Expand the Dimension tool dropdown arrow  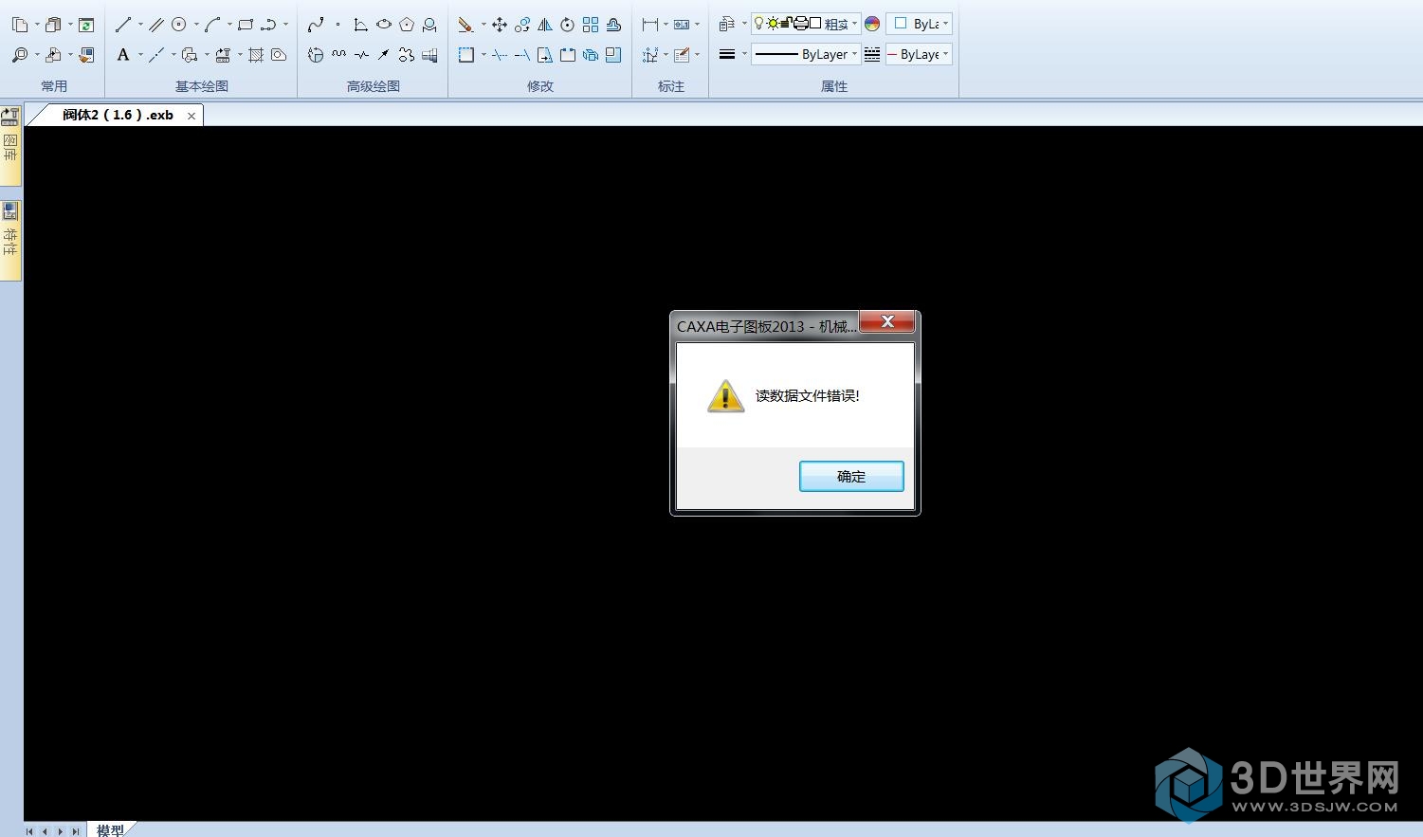click(x=666, y=25)
